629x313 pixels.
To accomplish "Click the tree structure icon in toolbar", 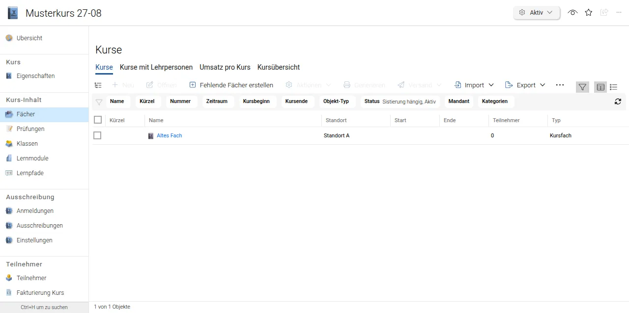I will [98, 85].
